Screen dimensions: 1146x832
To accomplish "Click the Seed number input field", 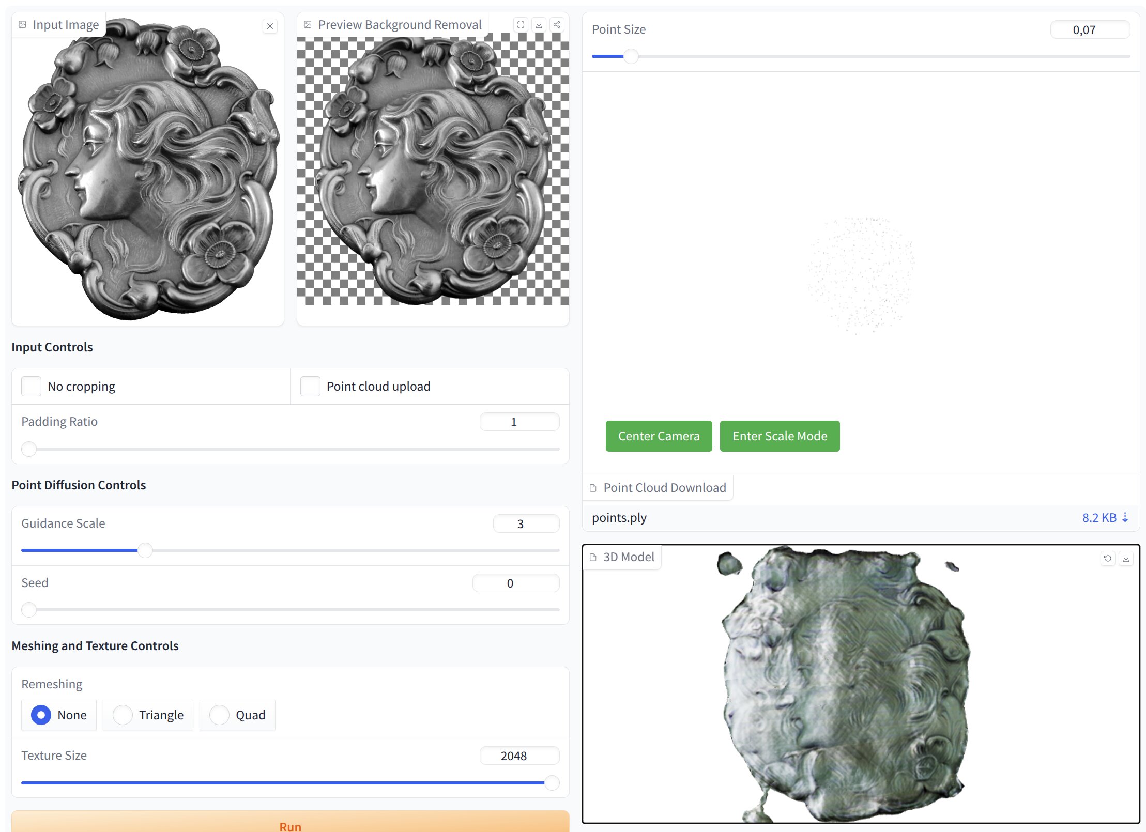I will tap(515, 583).
